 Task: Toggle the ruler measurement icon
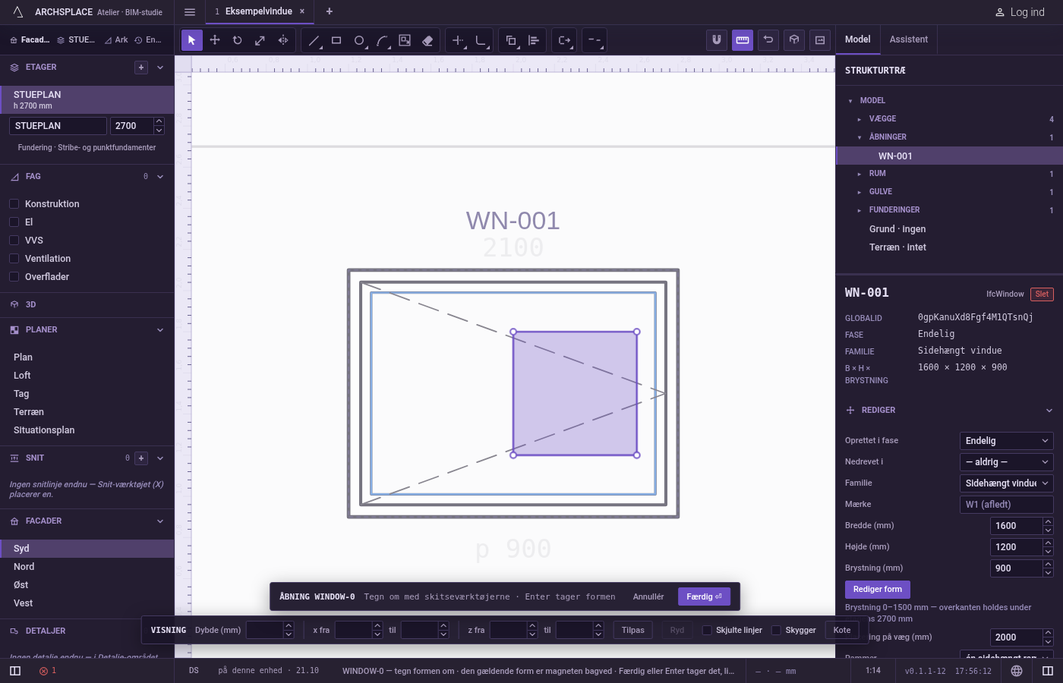[x=743, y=40]
